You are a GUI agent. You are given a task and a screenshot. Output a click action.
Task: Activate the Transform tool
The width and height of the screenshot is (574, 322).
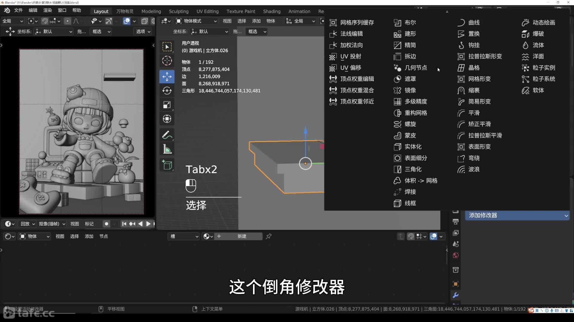click(167, 119)
